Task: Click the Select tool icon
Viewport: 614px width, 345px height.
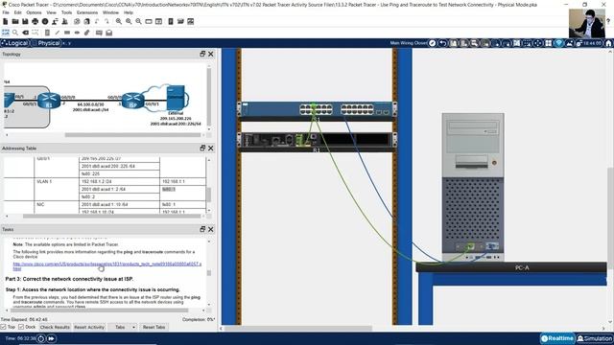Action: coord(6,33)
